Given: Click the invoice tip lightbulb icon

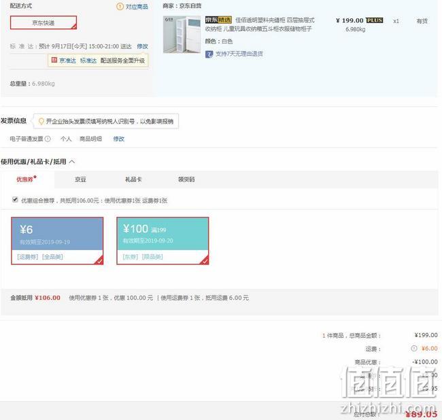Looking at the screenshot, I should click(x=41, y=121).
